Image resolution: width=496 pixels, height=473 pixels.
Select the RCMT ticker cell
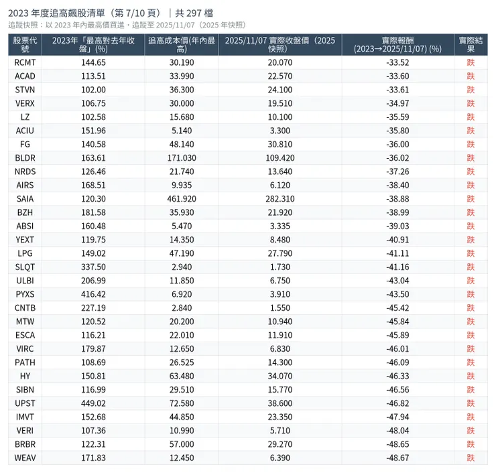[25, 62]
